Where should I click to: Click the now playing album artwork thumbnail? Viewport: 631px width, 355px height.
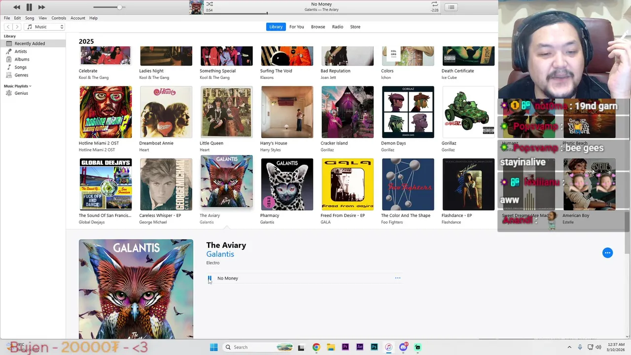tap(196, 7)
